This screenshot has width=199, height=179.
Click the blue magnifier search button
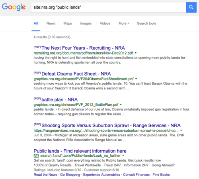pos(191,7)
